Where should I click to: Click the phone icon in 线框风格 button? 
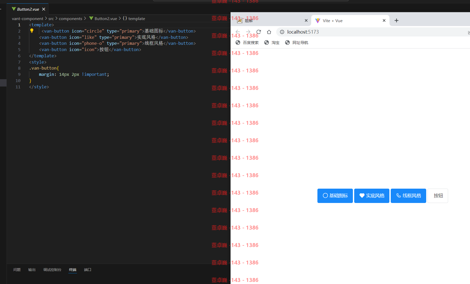pos(398,195)
